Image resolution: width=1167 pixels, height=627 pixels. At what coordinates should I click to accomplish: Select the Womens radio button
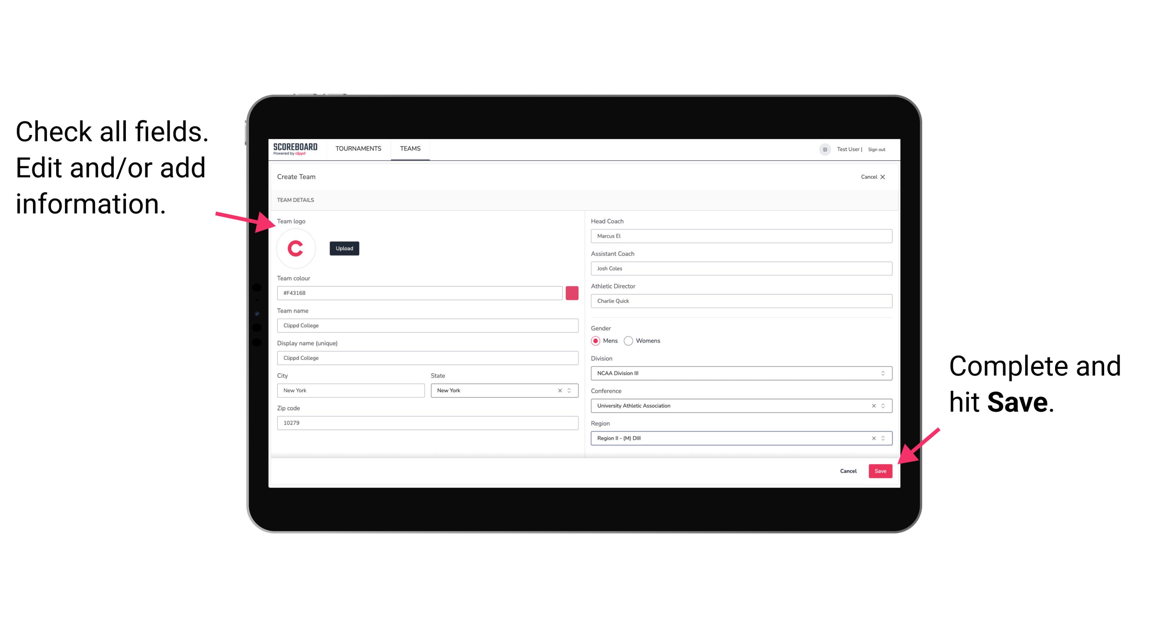pyautogui.click(x=631, y=340)
